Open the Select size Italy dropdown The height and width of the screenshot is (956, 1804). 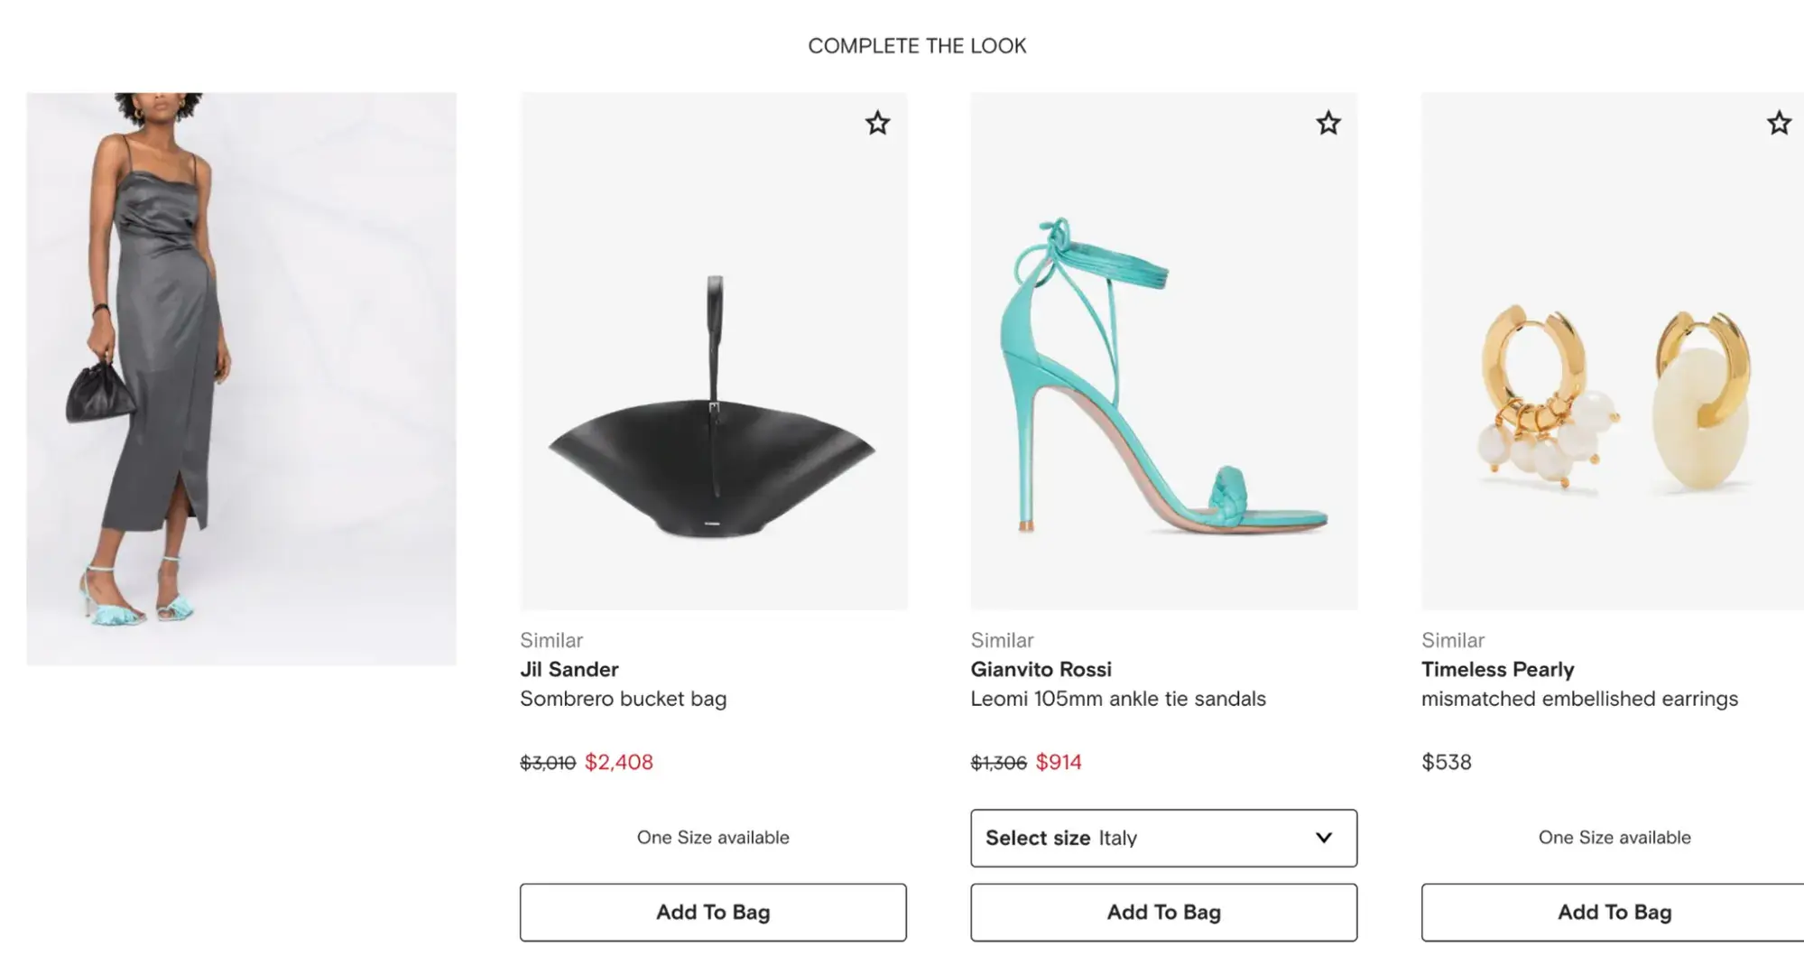click(x=1162, y=838)
